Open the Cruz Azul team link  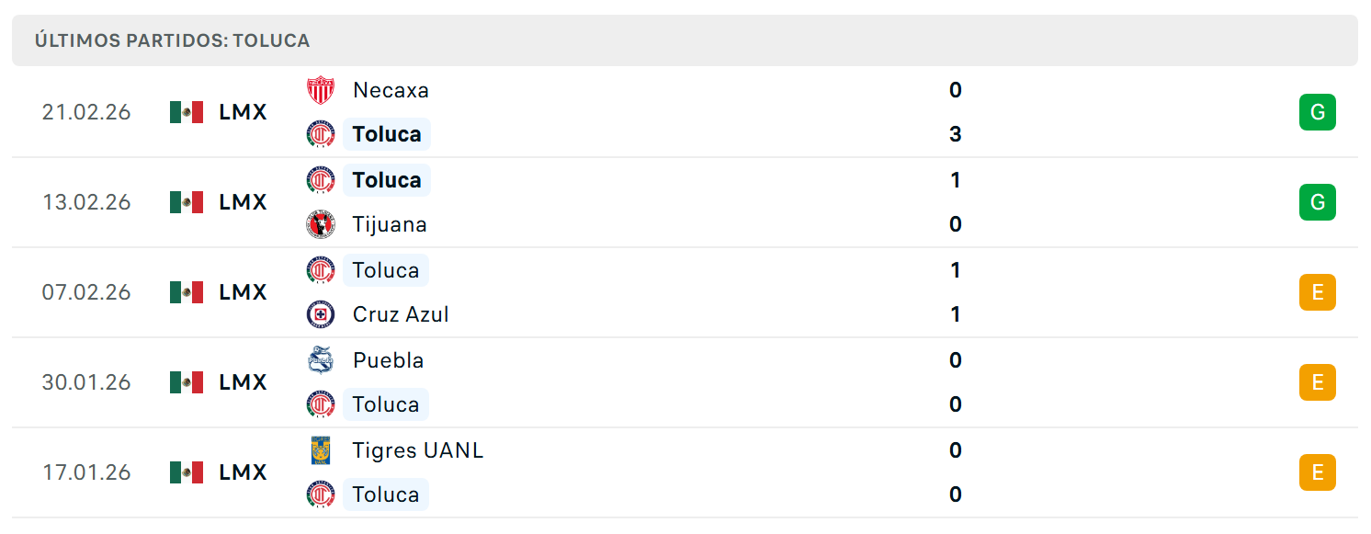pyautogui.click(x=401, y=314)
